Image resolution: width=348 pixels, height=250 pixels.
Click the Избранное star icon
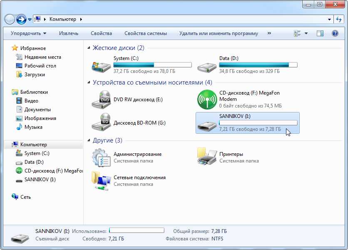pos(15,48)
